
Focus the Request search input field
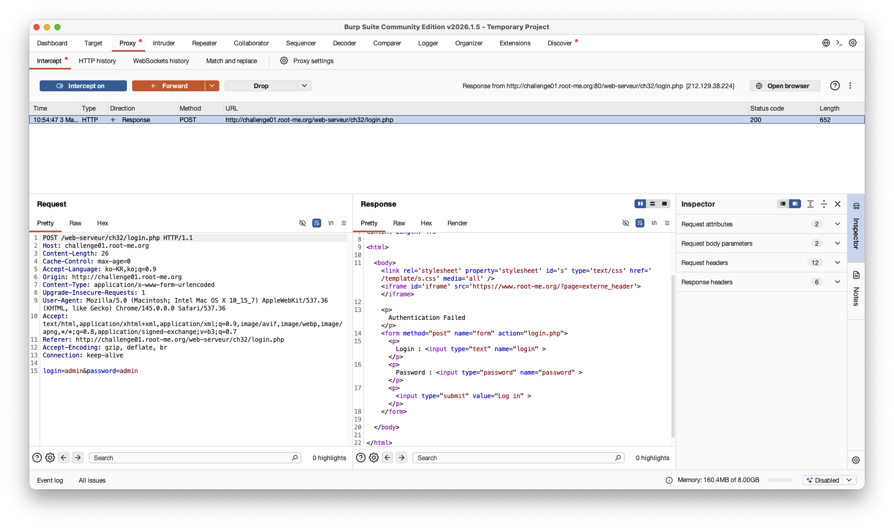[195, 458]
